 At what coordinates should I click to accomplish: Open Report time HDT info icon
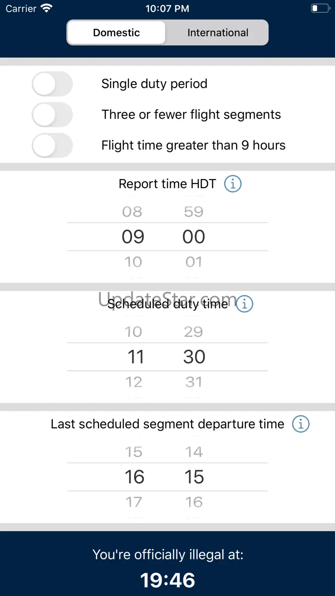(233, 184)
